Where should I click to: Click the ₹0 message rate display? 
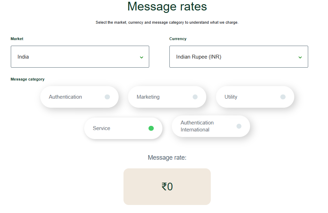[x=167, y=187]
